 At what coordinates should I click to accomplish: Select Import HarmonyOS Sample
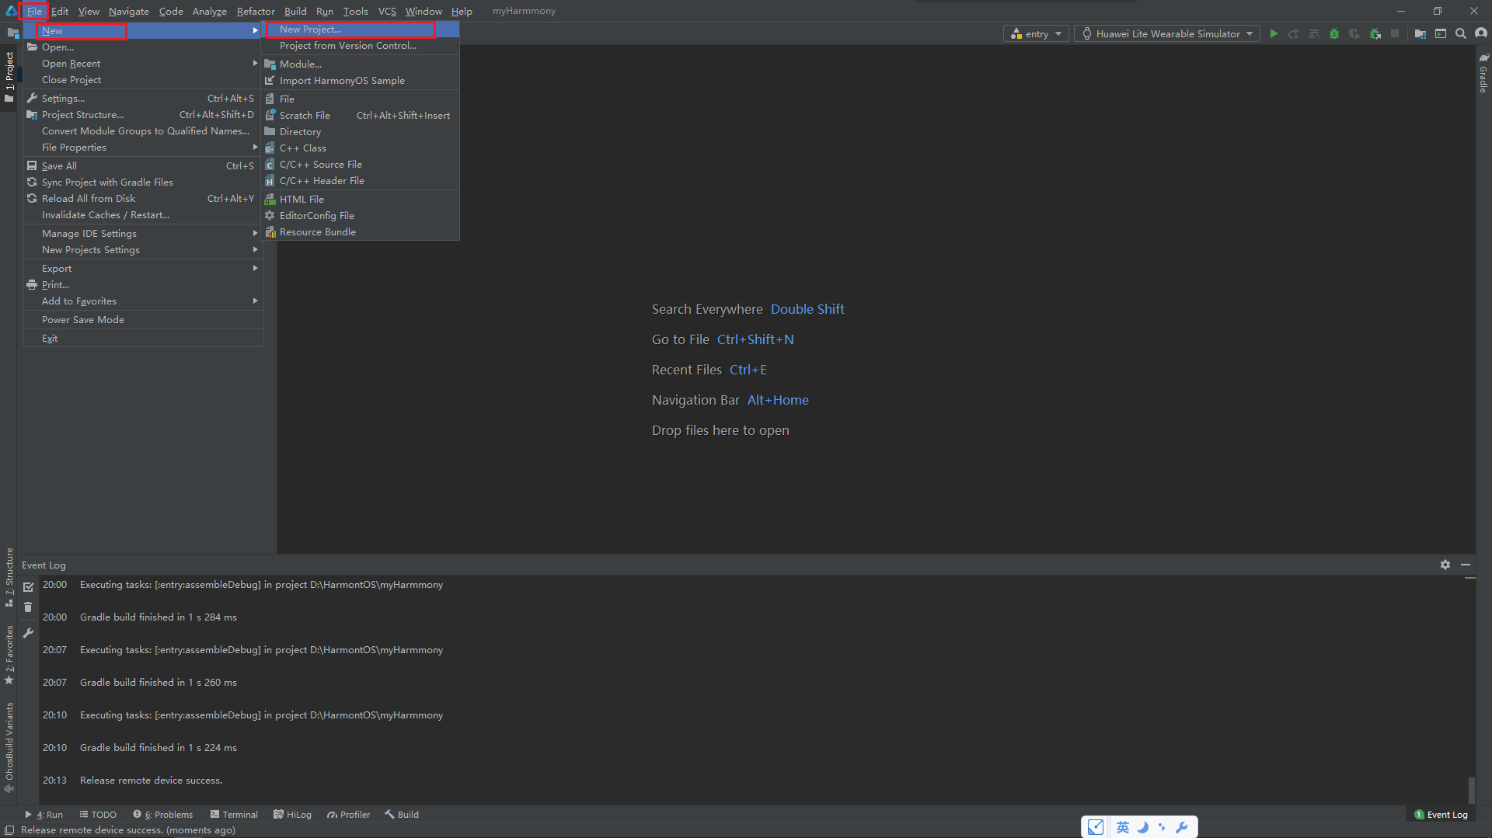[361, 81]
